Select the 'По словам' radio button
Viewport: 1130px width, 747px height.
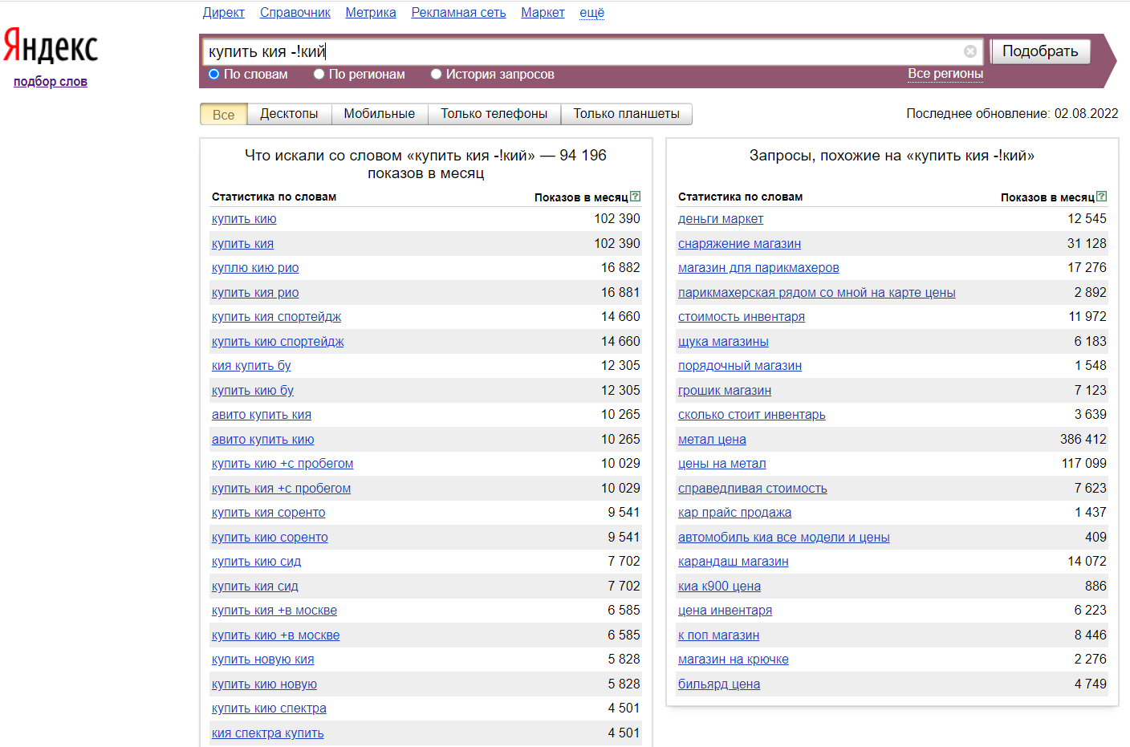pyautogui.click(x=214, y=75)
